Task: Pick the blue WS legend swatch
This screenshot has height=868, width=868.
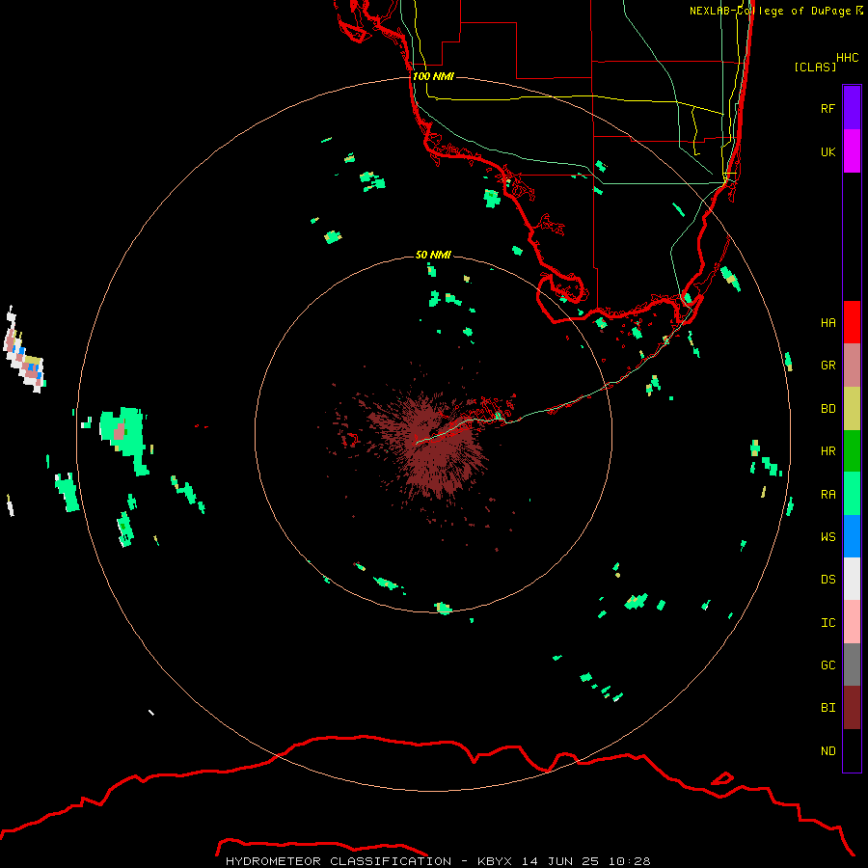Action: tap(852, 536)
